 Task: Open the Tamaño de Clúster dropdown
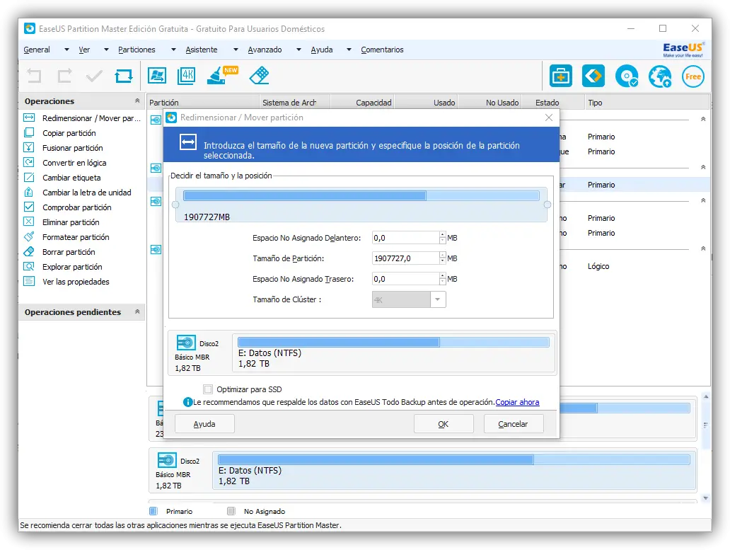click(438, 299)
